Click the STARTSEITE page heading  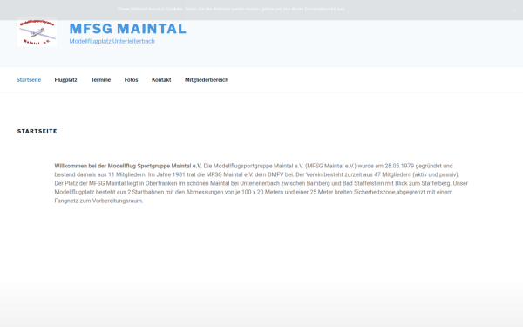click(x=37, y=131)
